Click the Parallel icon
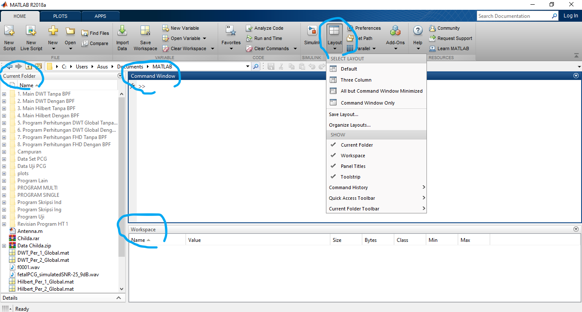Viewport: 582px width, 312px height. (350, 48)
